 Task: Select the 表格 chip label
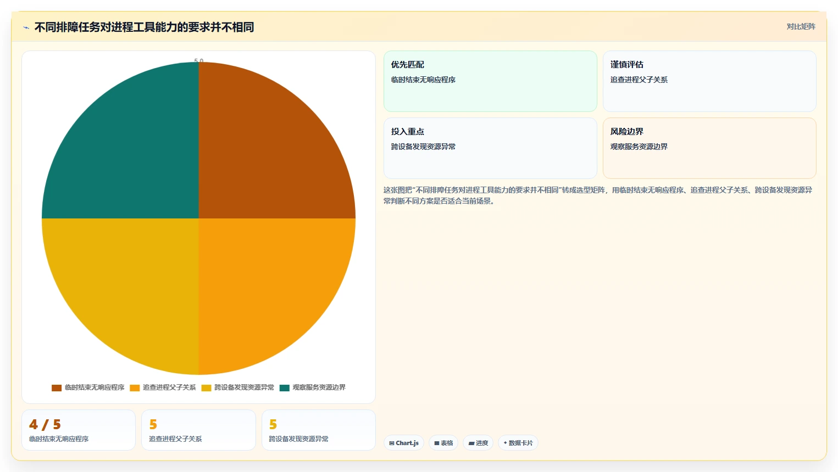click(447, 443)
